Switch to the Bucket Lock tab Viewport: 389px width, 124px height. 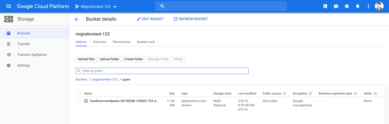tap(146, 42)
